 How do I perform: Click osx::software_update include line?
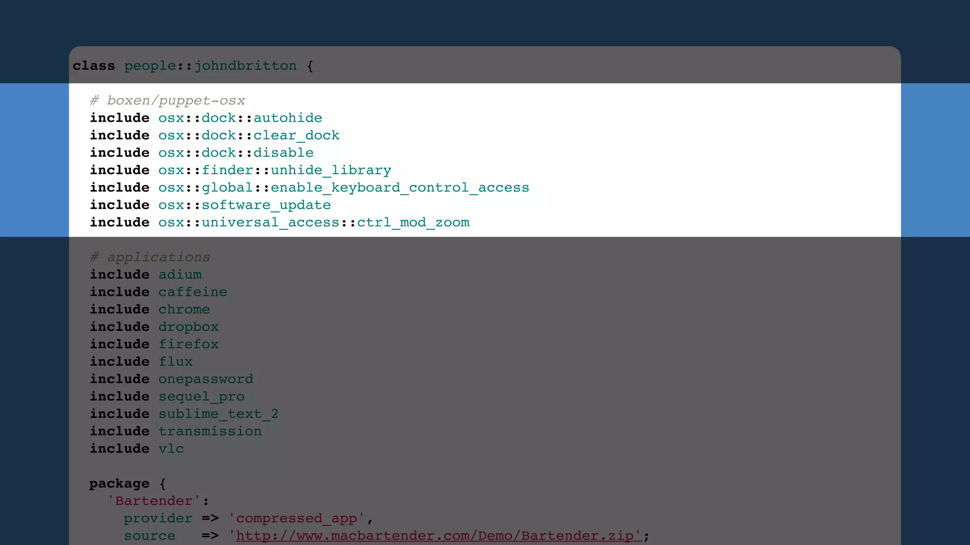coord(244,205)
